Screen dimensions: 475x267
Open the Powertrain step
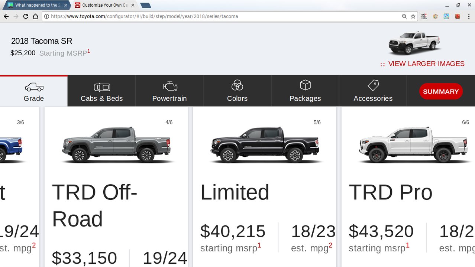(x=169, y=91)
